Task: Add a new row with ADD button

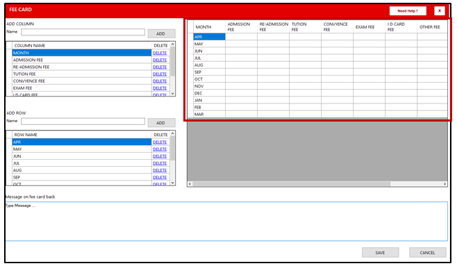Action: pos(161,123)
